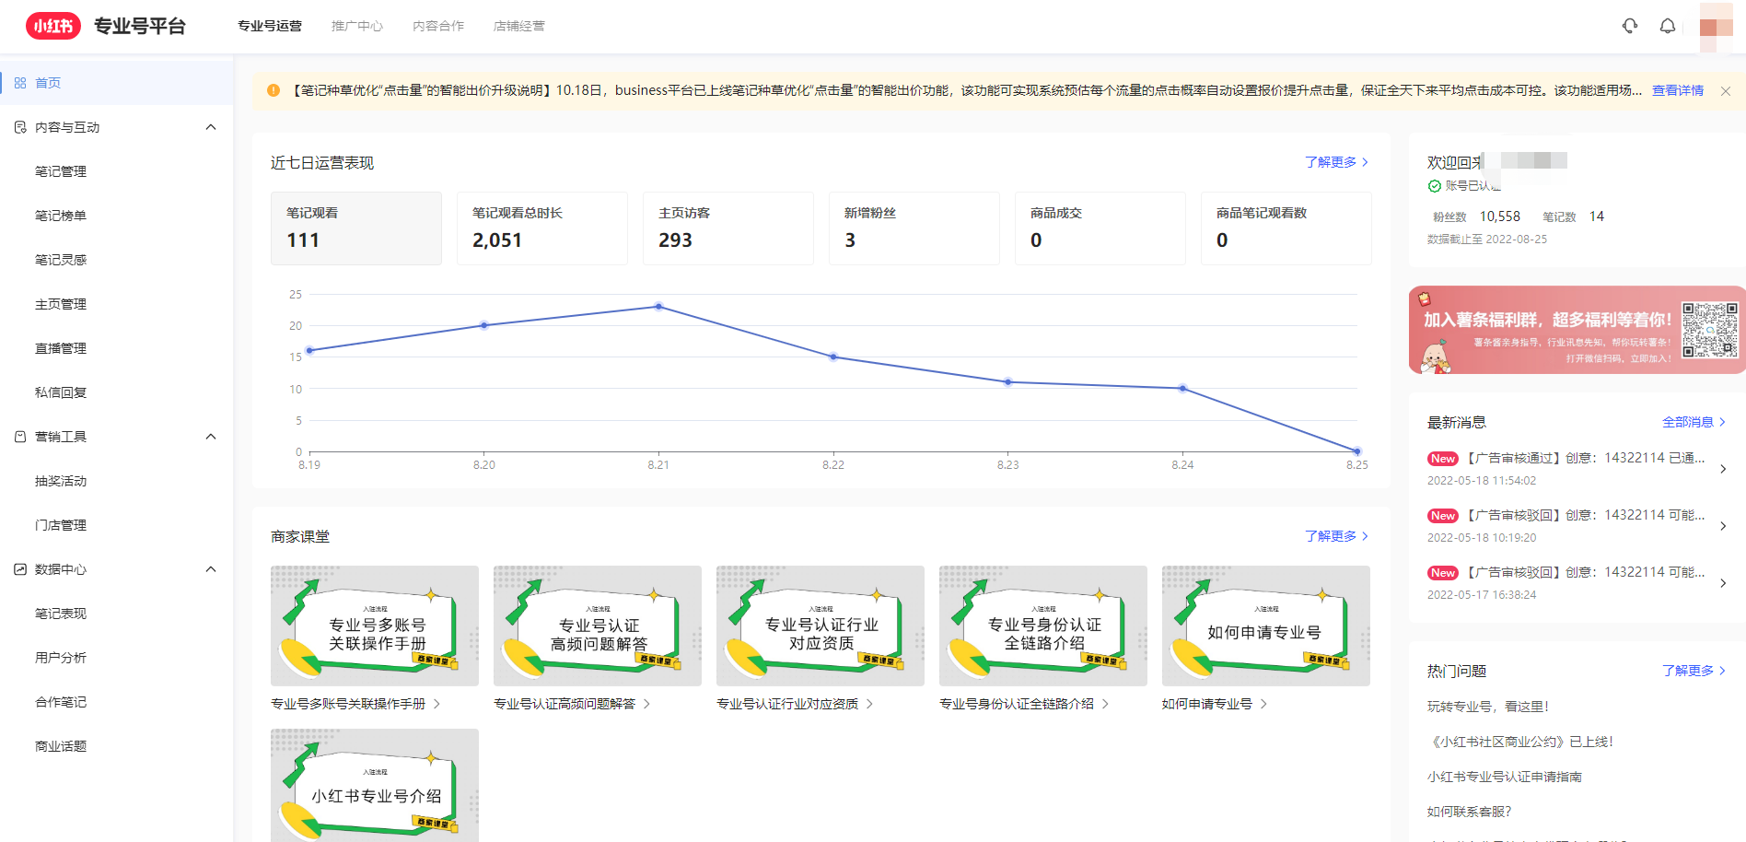Open the 10:19:20 广告审核驳回 message arrow

coord(1723,526)
